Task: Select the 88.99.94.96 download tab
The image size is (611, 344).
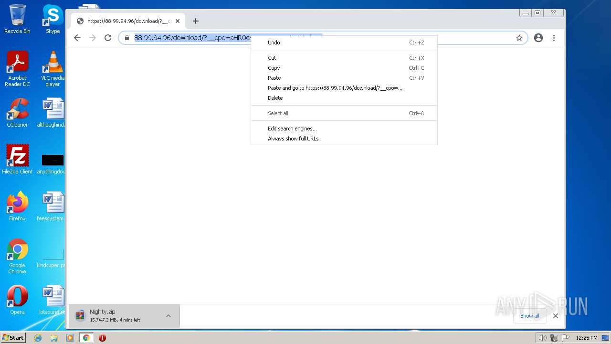Action: pos(128,21)
